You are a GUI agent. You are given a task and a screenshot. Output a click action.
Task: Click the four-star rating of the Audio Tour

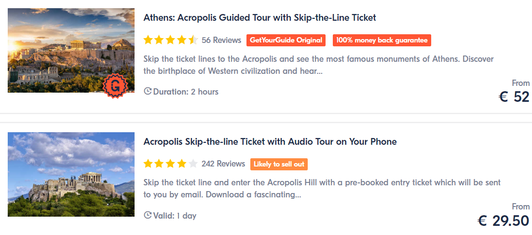click(171, 164)
